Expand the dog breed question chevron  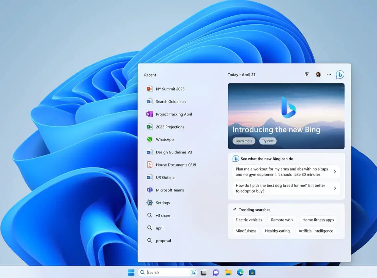[x=335, y=188]
